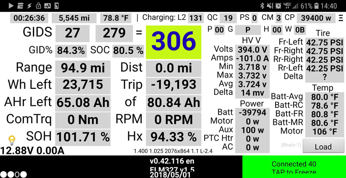Image resolution: width=346 pixels, height=178 pixels.
Task: Tap the alarm clock icon in status bar
Action: (277, 6)
